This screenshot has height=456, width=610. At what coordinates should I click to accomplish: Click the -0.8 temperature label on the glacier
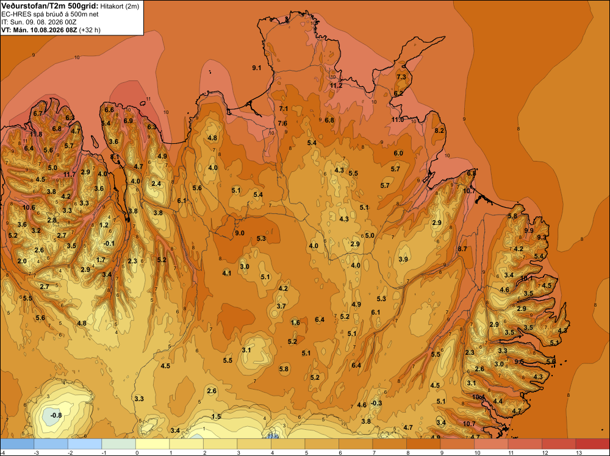[56, 415]
